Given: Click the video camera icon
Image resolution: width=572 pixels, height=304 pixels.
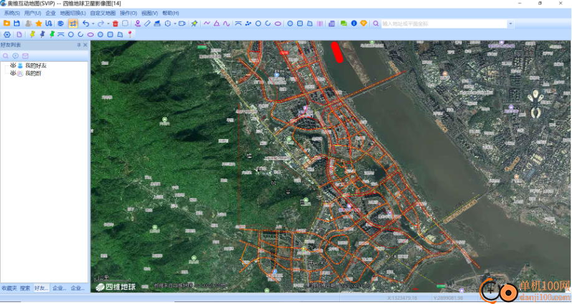Looking at the screenshot, I should pos(182,23).
